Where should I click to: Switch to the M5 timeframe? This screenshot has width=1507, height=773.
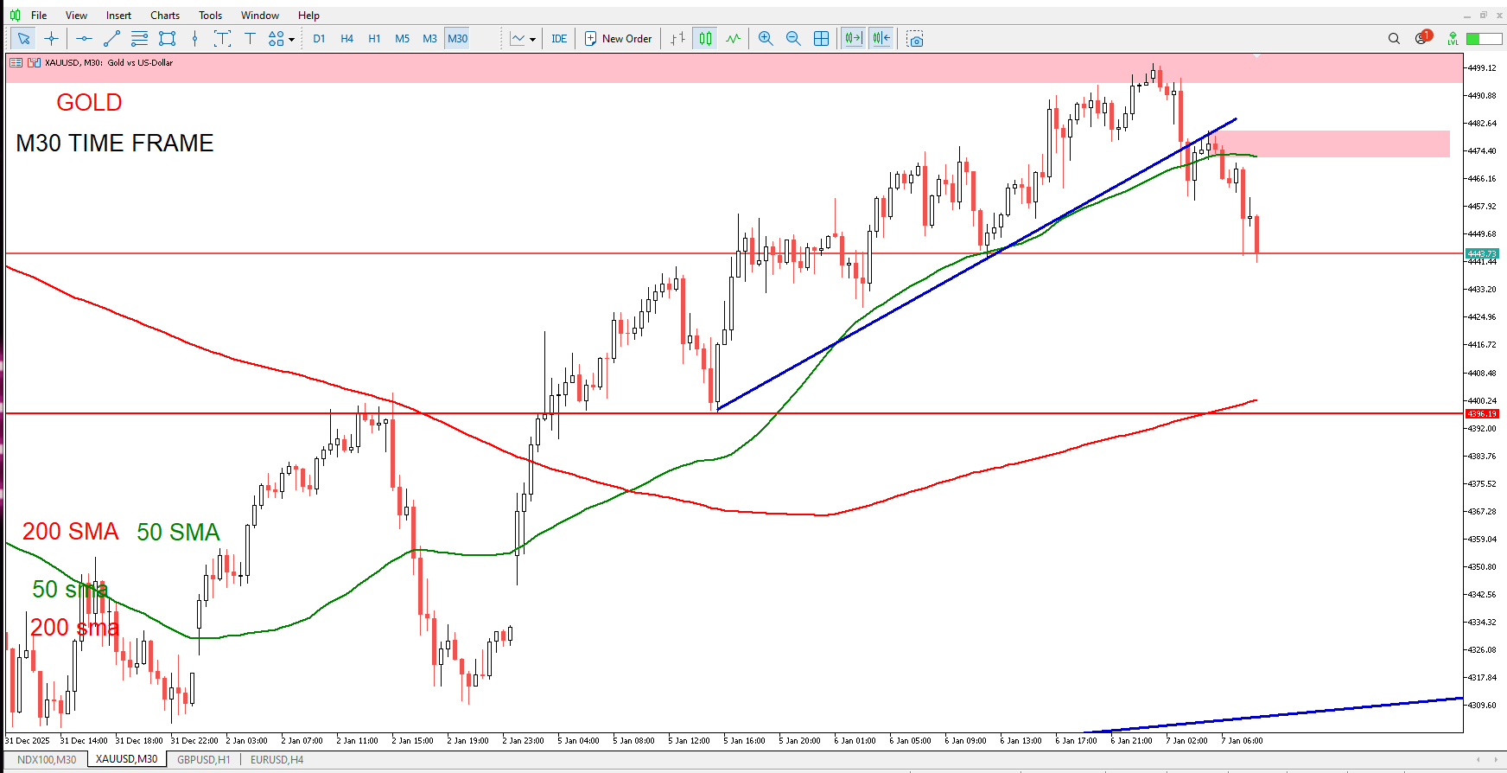pyautogui.click(x=402, y=38)
